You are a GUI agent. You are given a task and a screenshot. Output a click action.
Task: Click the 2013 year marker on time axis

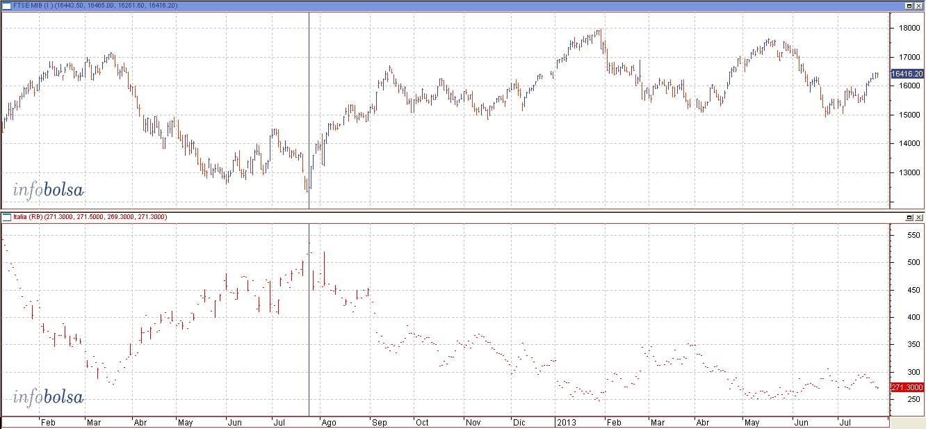[x=566, y=422]
